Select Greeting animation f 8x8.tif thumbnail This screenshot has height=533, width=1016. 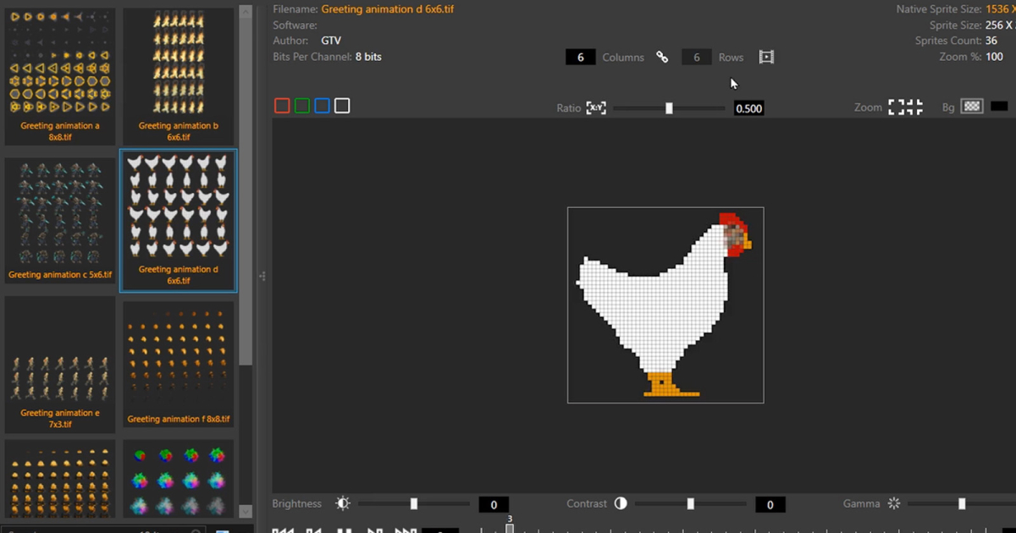(179, 365)
